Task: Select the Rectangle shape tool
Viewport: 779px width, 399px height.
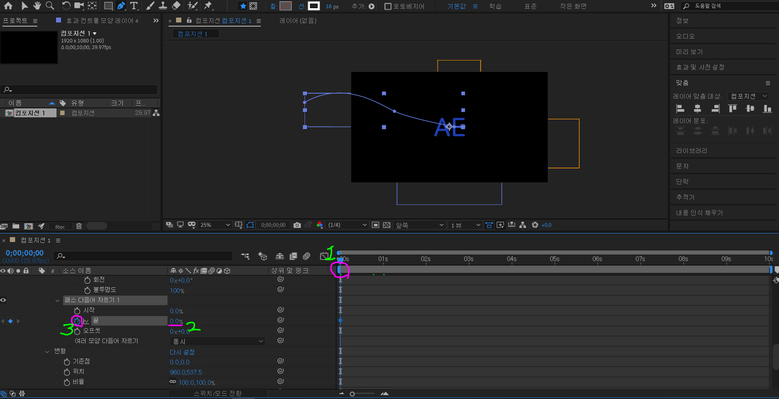Action: pos(108,6)
